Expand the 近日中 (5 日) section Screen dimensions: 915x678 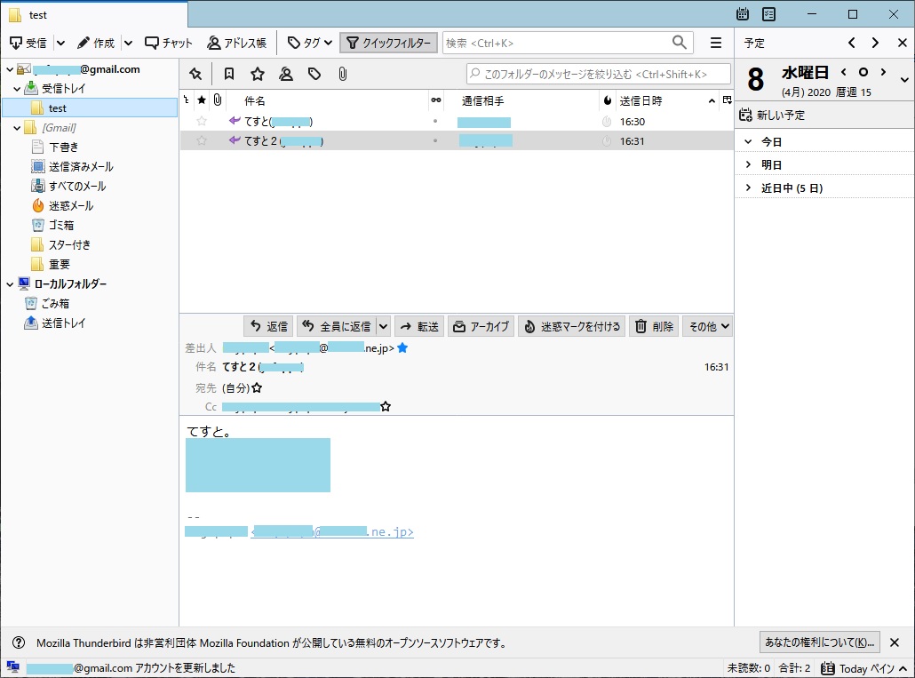[x=748, y=187]
